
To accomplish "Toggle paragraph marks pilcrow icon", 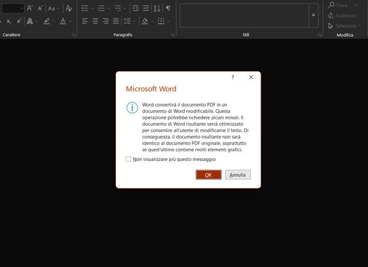I will pyautogui.click(x=168, y=8).
